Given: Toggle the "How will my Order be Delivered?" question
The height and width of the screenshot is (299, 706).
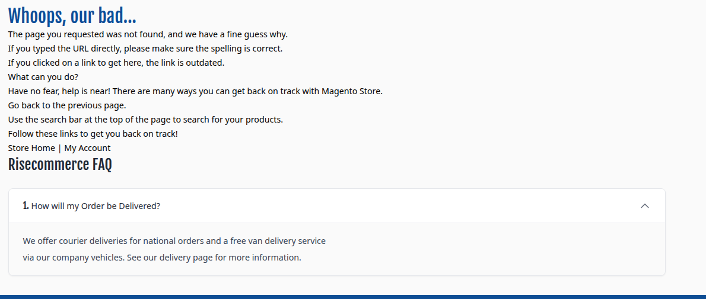Looking at the screenshot, I should pyautogui.click(x=96, y=206).
